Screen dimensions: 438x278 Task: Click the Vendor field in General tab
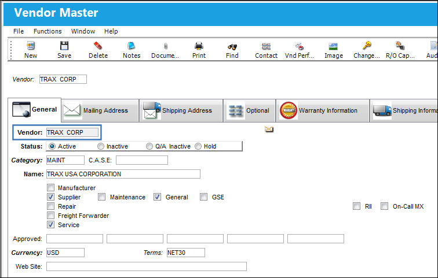[x=72, y=132]
